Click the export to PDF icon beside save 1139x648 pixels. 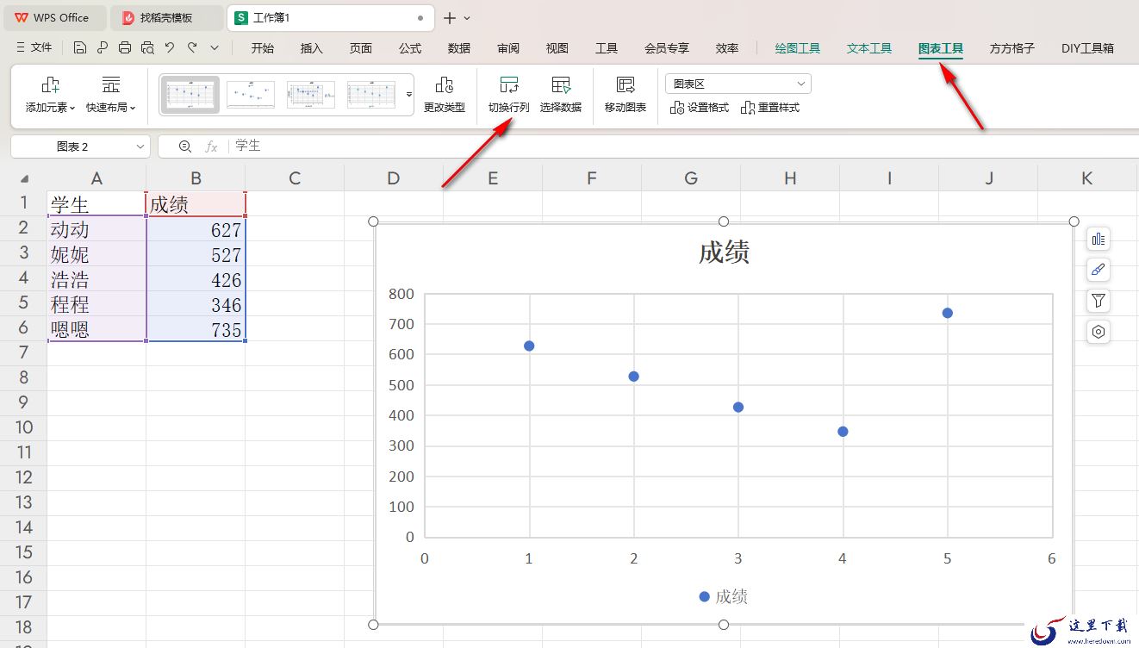coord(103,48)
